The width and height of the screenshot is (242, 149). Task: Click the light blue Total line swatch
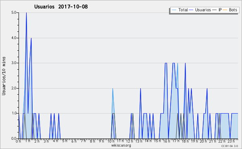tap(174, 10)
